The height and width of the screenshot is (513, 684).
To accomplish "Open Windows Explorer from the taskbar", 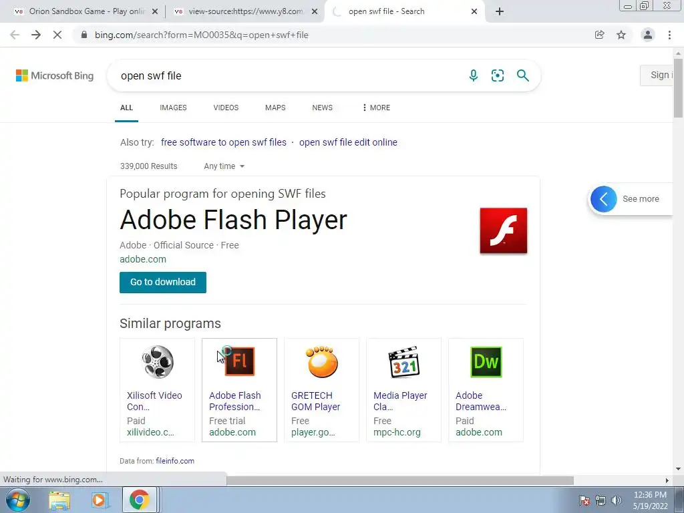I will click(x=59, y=500).
